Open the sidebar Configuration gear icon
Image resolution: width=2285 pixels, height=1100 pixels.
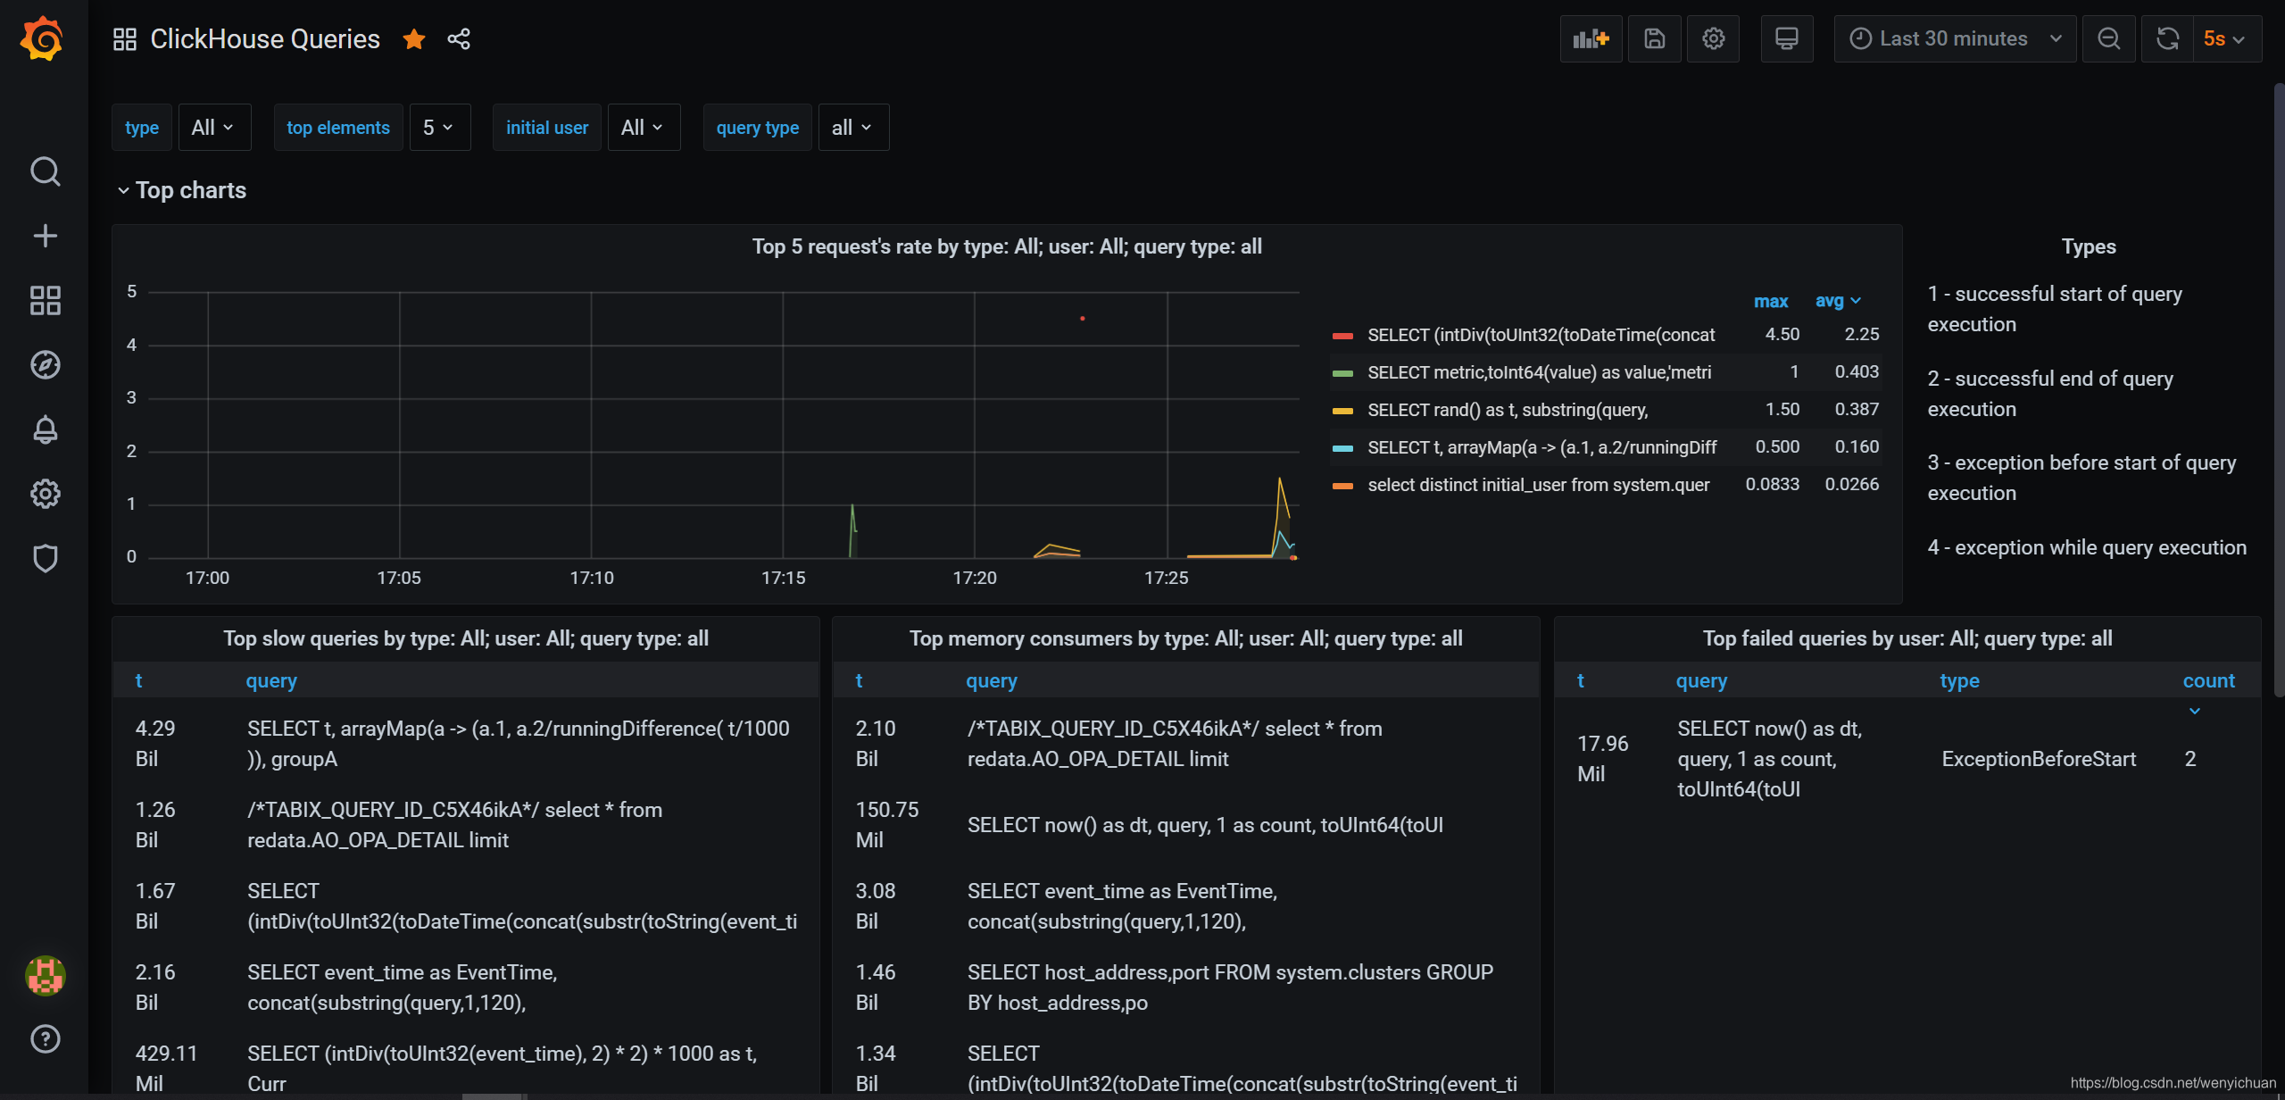(45, 494)
